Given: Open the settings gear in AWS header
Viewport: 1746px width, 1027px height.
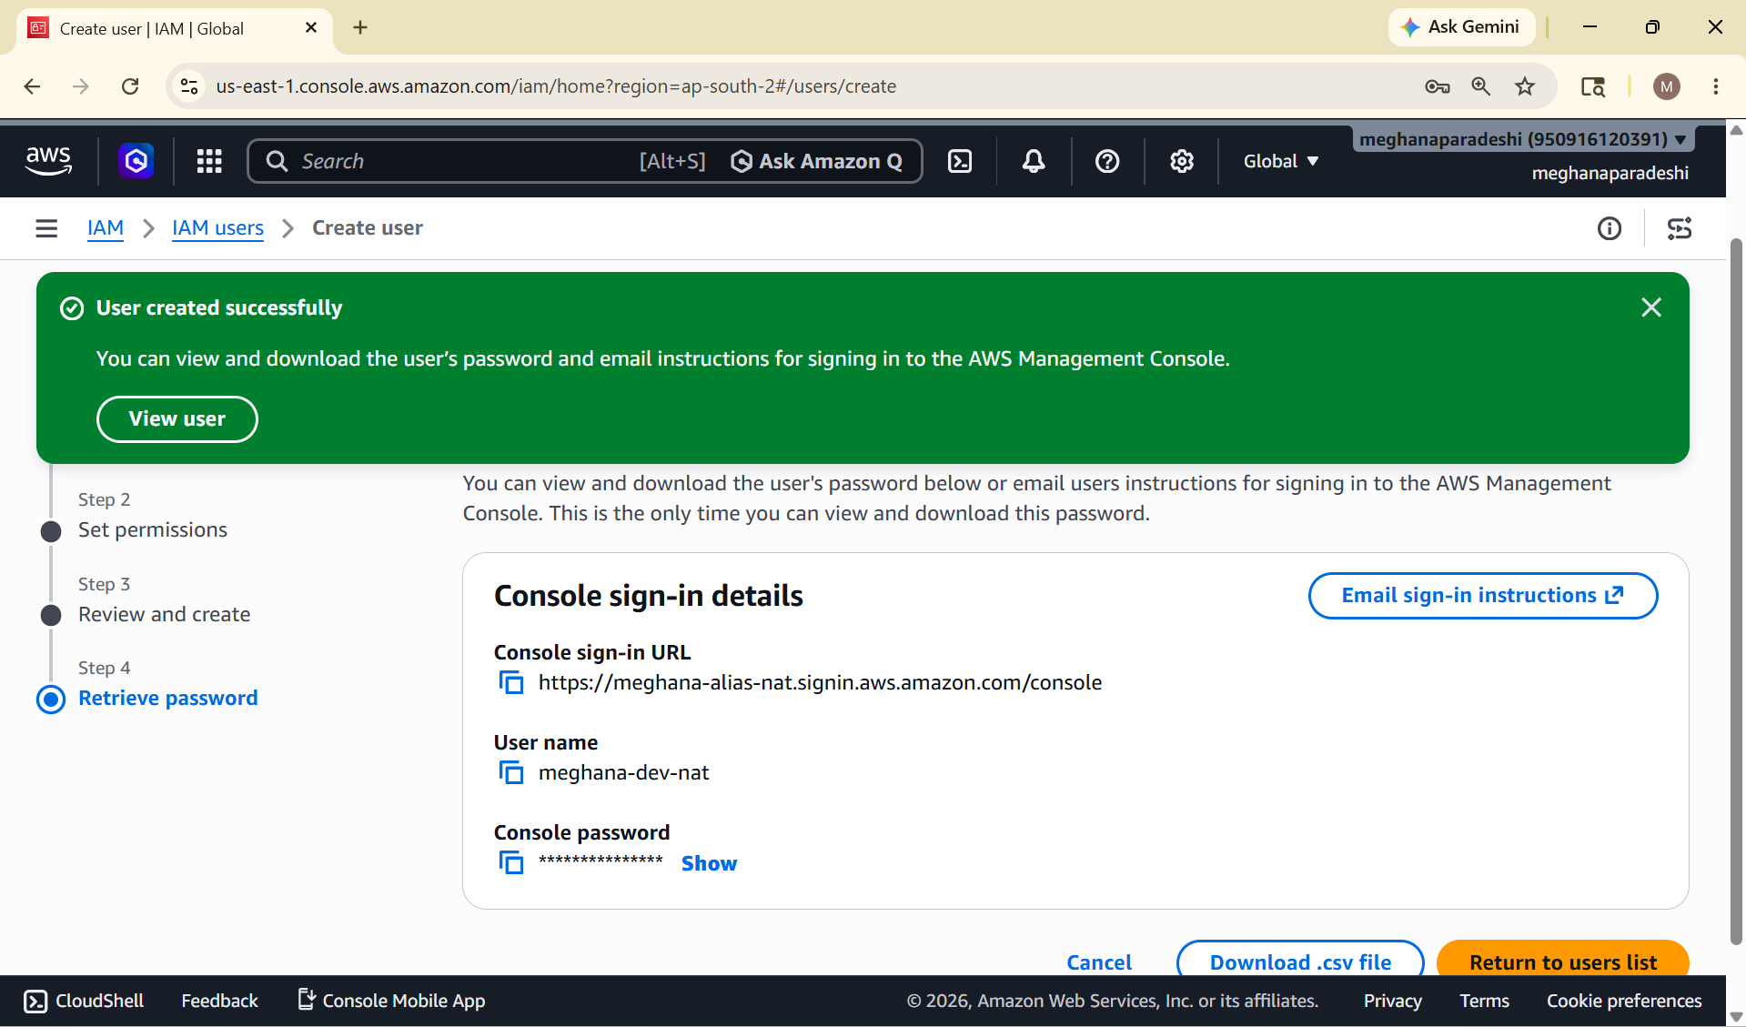Looking at the screenshot, I should tap(1181, 161).
